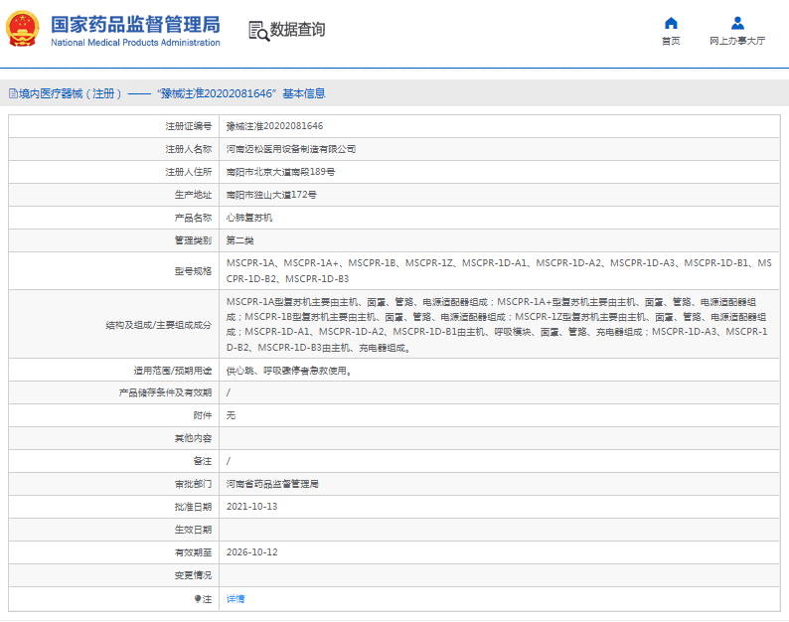The image size is (789, 622).
Task: Click National Medical Products Administration subtitle
Action: 135,43
